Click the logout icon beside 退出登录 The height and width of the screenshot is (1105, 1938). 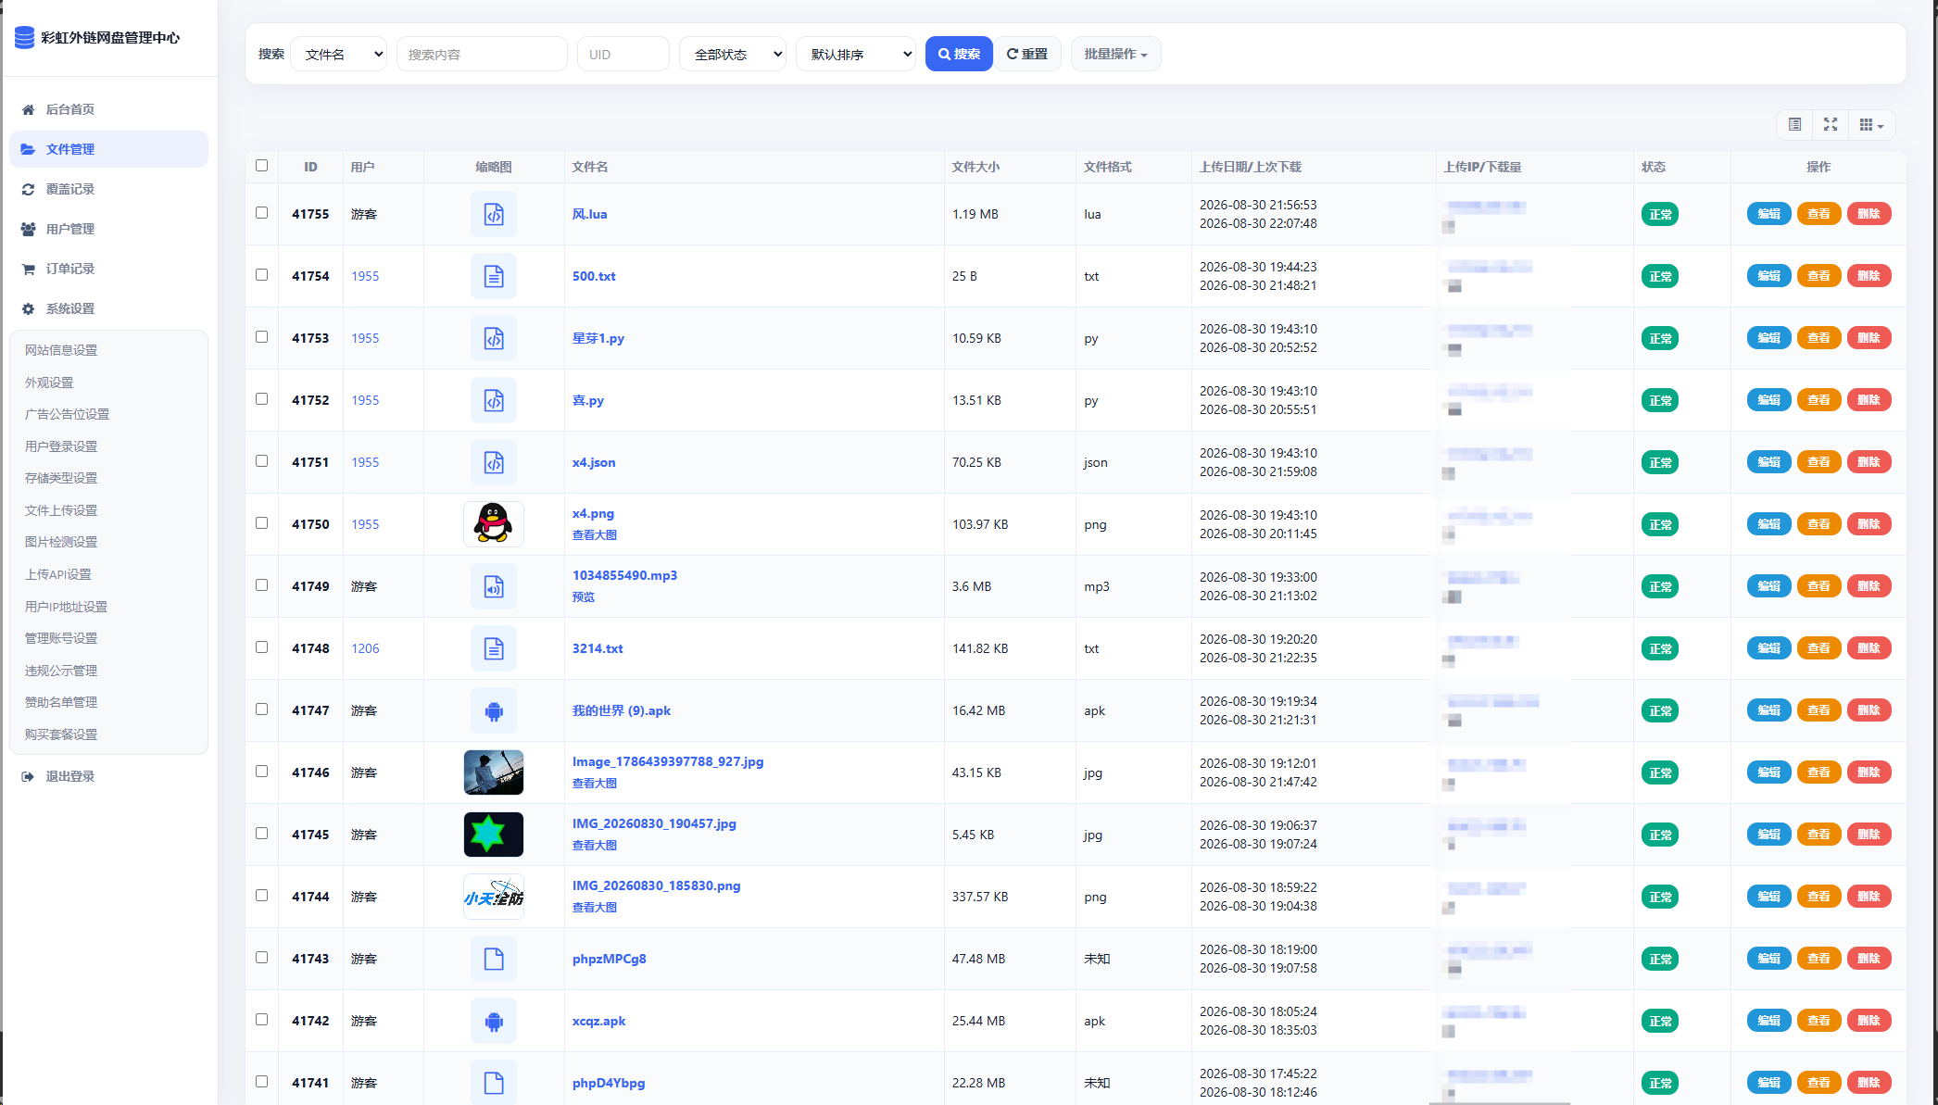click(28, 776)
